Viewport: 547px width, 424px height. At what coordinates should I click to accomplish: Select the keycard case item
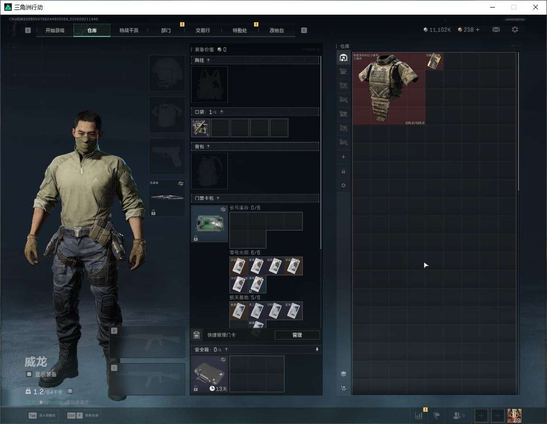pyautogui.click(x=210, y=224)
